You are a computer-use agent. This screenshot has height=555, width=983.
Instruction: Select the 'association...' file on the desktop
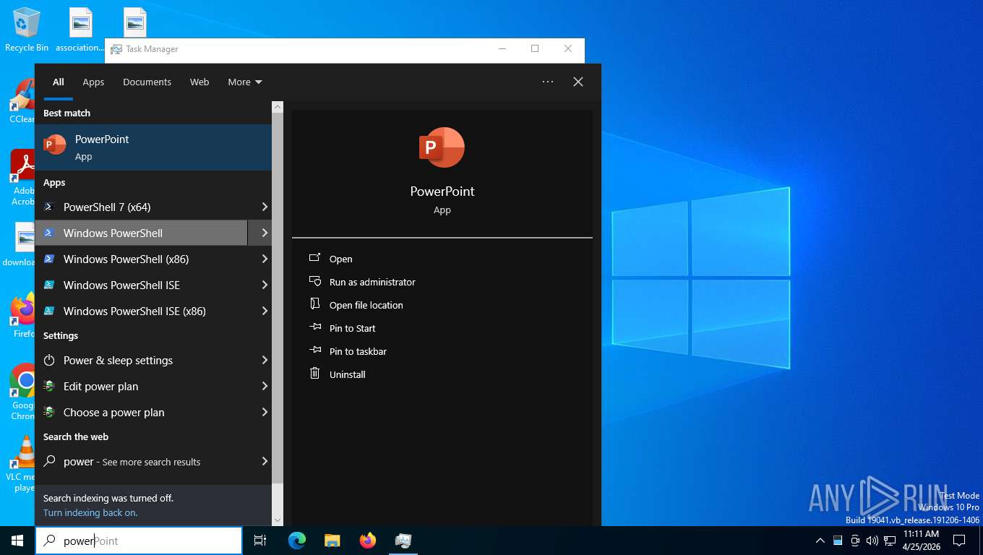coord(81,30)
